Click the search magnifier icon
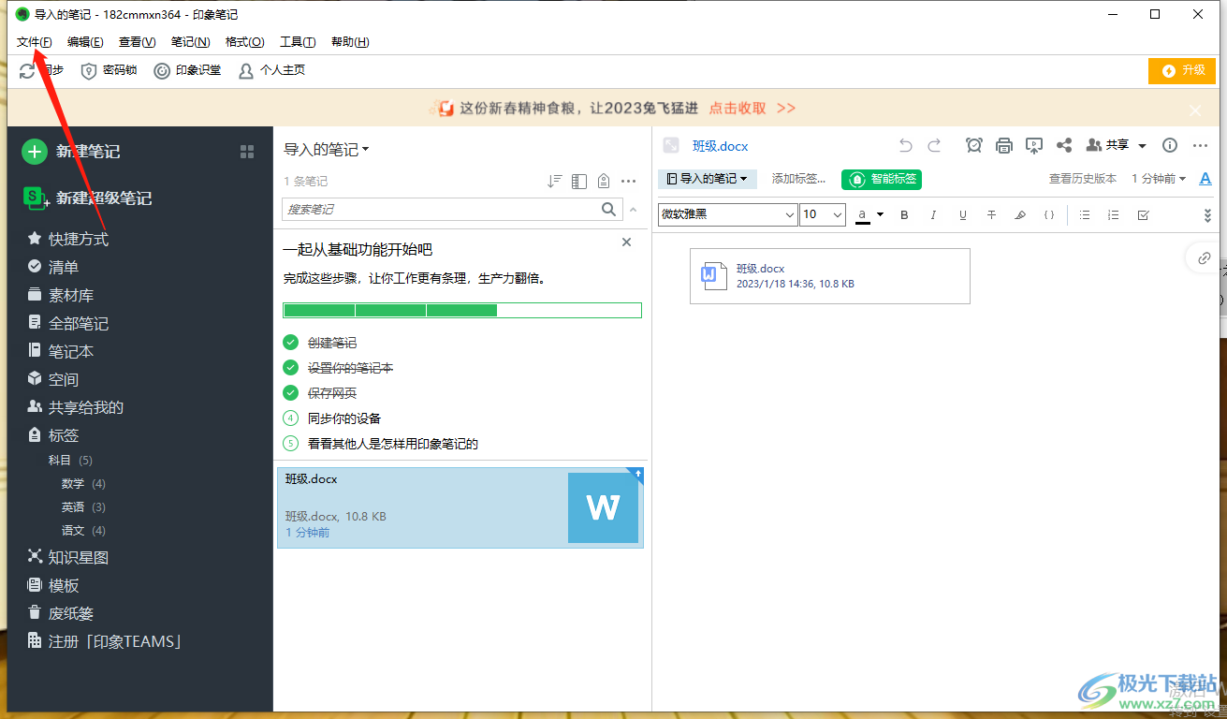 click(609, 209)
